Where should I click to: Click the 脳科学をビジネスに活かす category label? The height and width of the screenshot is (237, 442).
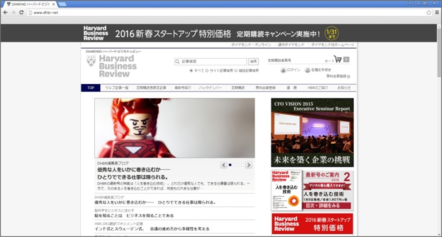click(x=115, y=211)
